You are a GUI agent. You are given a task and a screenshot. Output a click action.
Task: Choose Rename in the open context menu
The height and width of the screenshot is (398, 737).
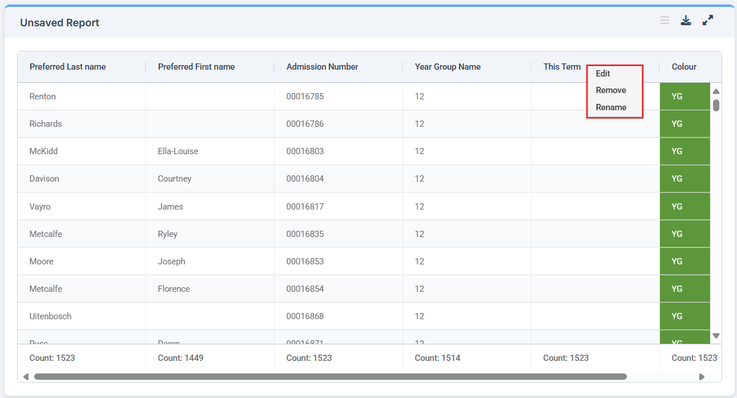tap(611, 107)
